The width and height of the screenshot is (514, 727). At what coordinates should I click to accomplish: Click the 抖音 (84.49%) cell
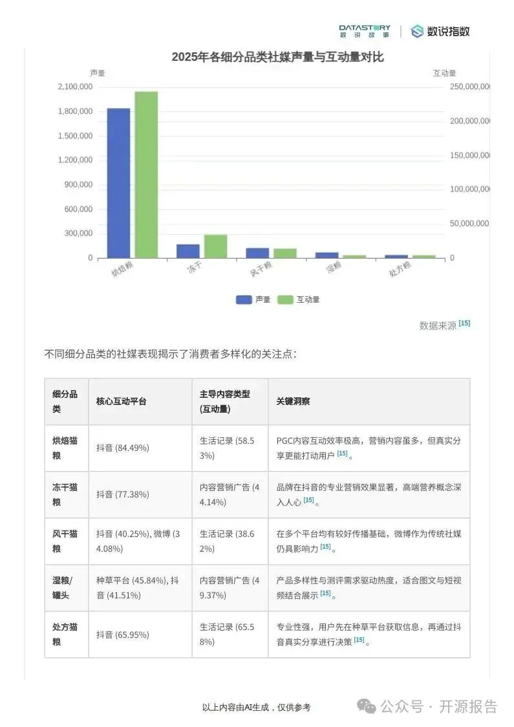(140, 448)
